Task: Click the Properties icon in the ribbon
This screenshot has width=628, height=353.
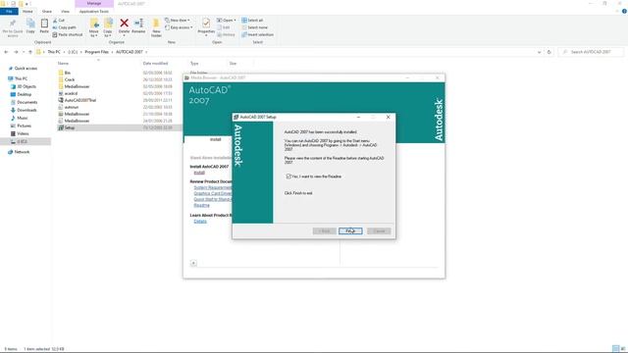Action: [206, 26]
